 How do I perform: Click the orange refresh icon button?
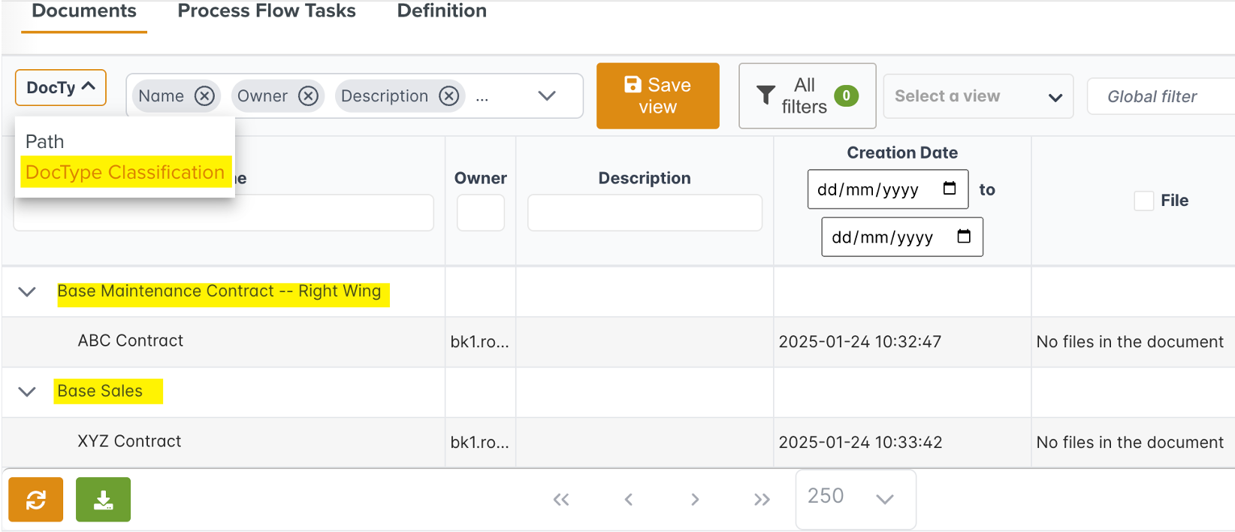(35, 500)
